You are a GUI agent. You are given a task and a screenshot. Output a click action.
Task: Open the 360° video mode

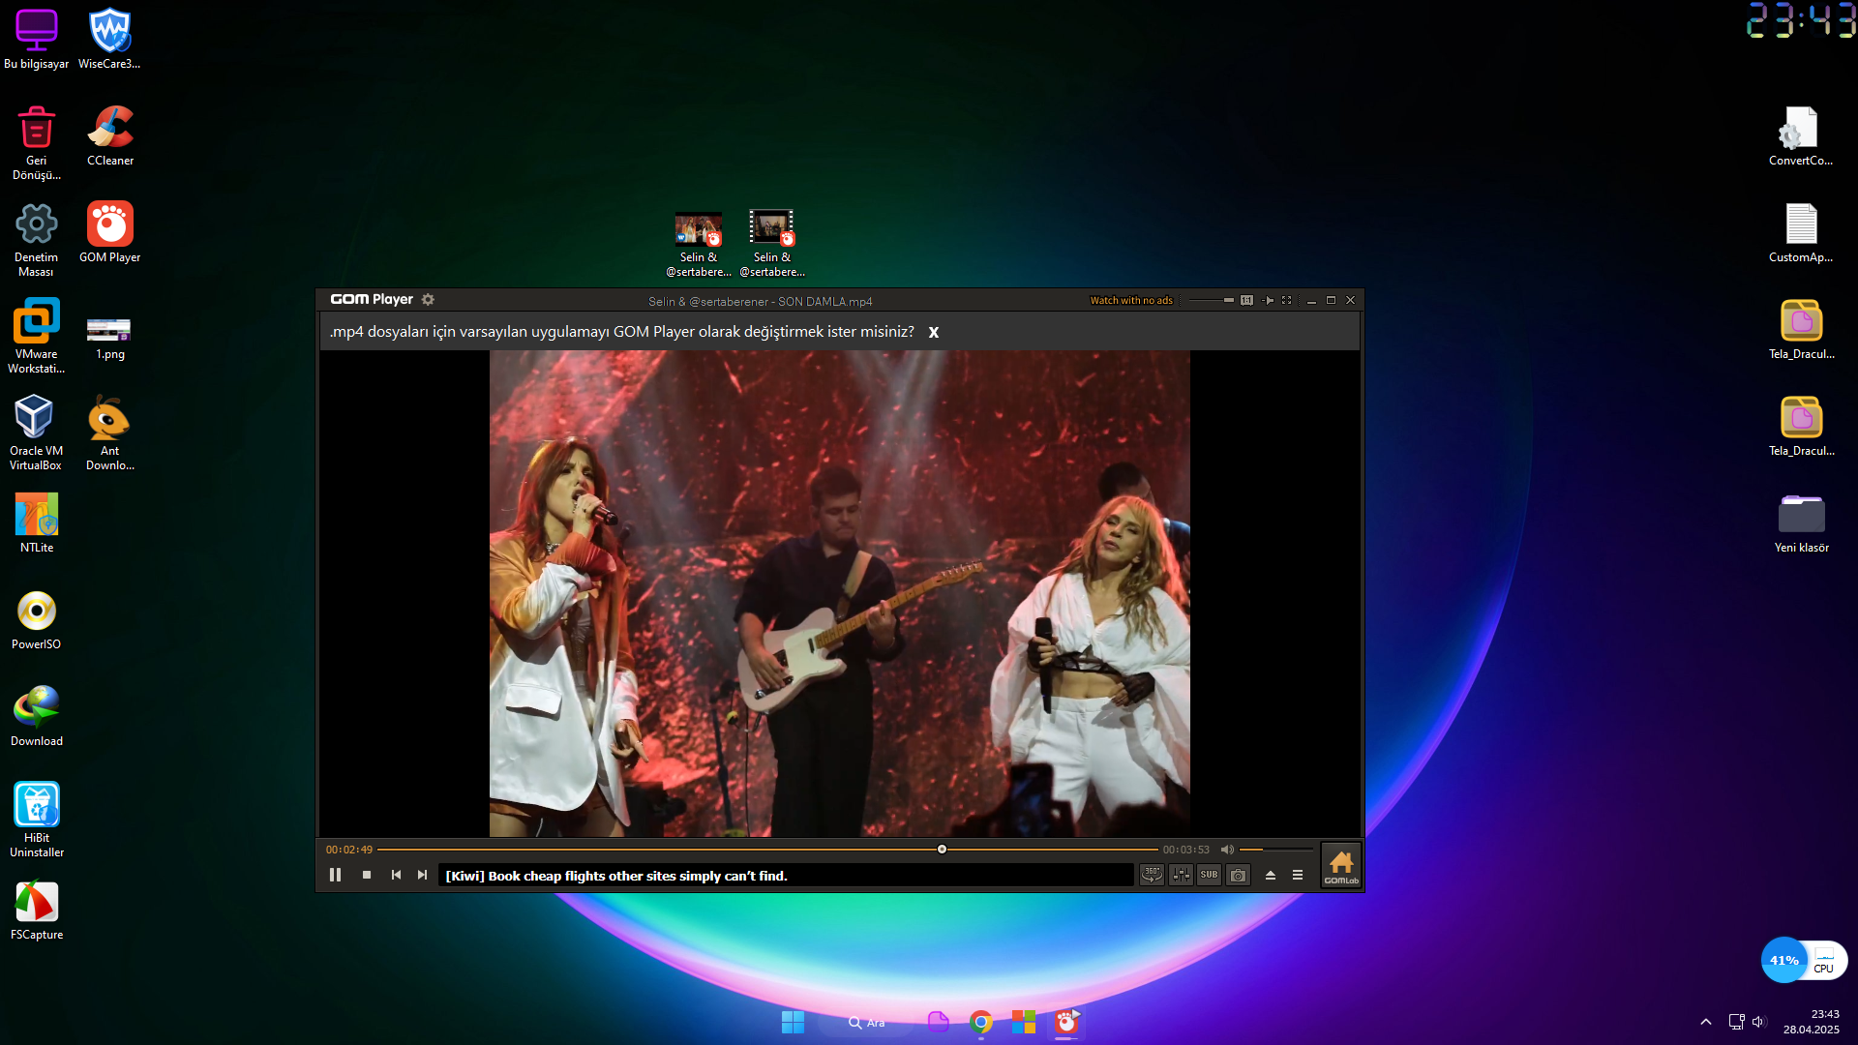pyautogui.click(x=1152, y=875)
